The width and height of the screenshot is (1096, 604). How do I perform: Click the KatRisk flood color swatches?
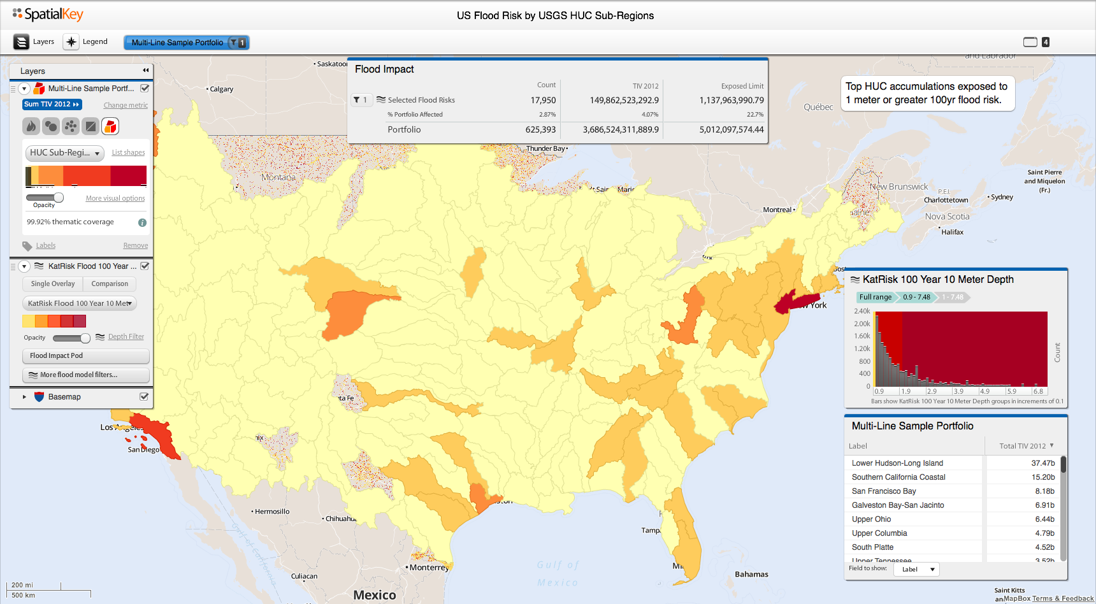(54, 321)
